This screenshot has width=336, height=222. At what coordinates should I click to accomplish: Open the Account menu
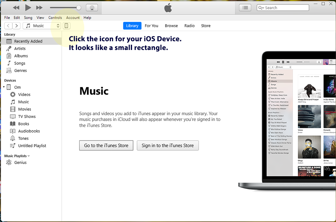(73, 17)
